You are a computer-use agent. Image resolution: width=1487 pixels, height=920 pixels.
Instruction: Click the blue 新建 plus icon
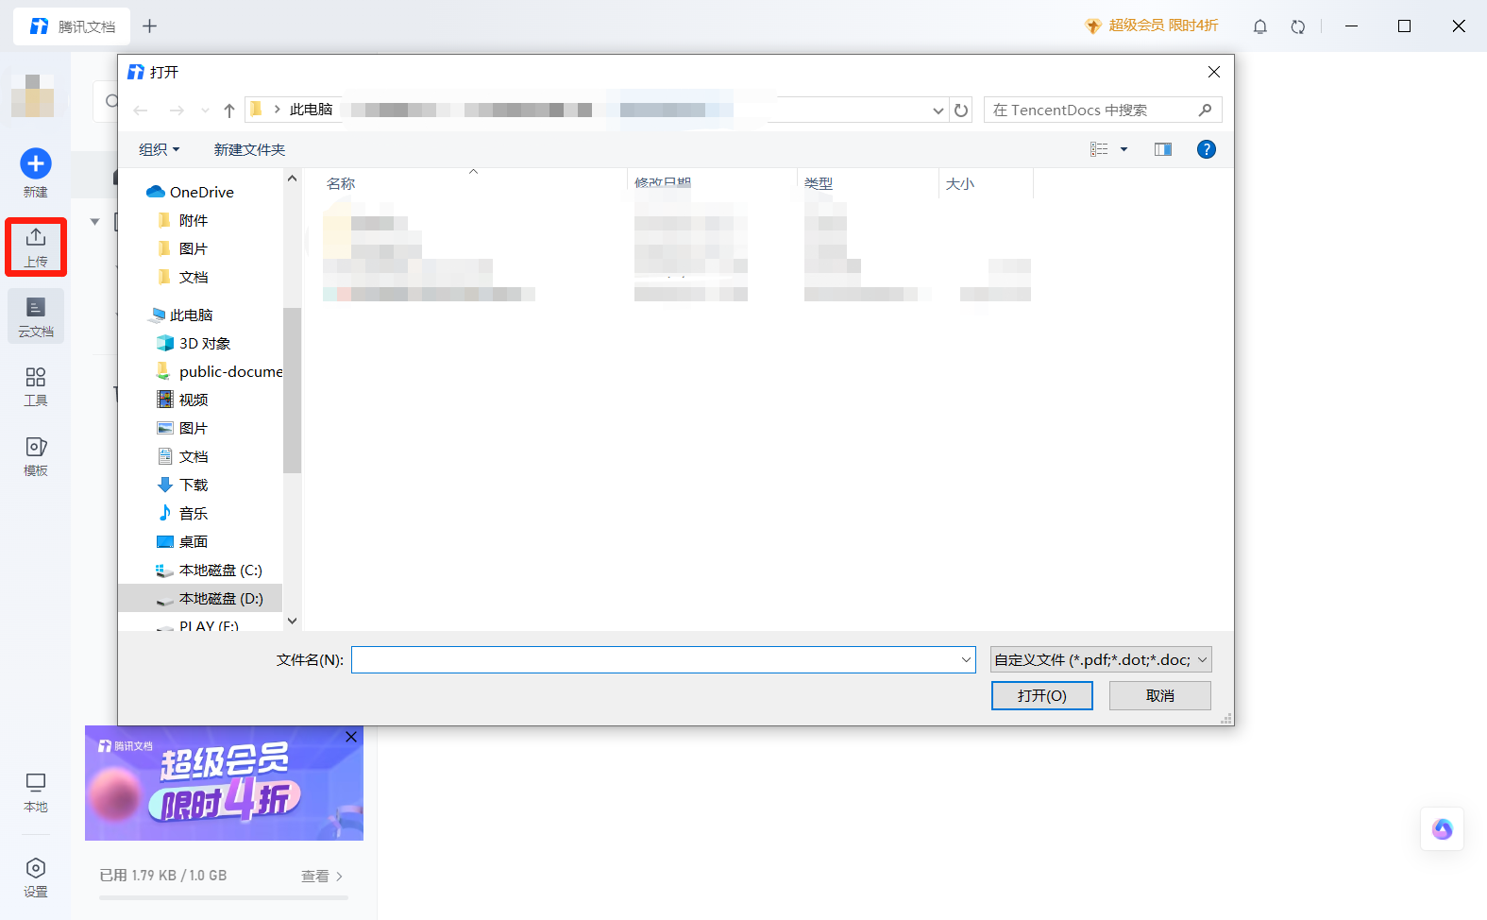point(36,164)
